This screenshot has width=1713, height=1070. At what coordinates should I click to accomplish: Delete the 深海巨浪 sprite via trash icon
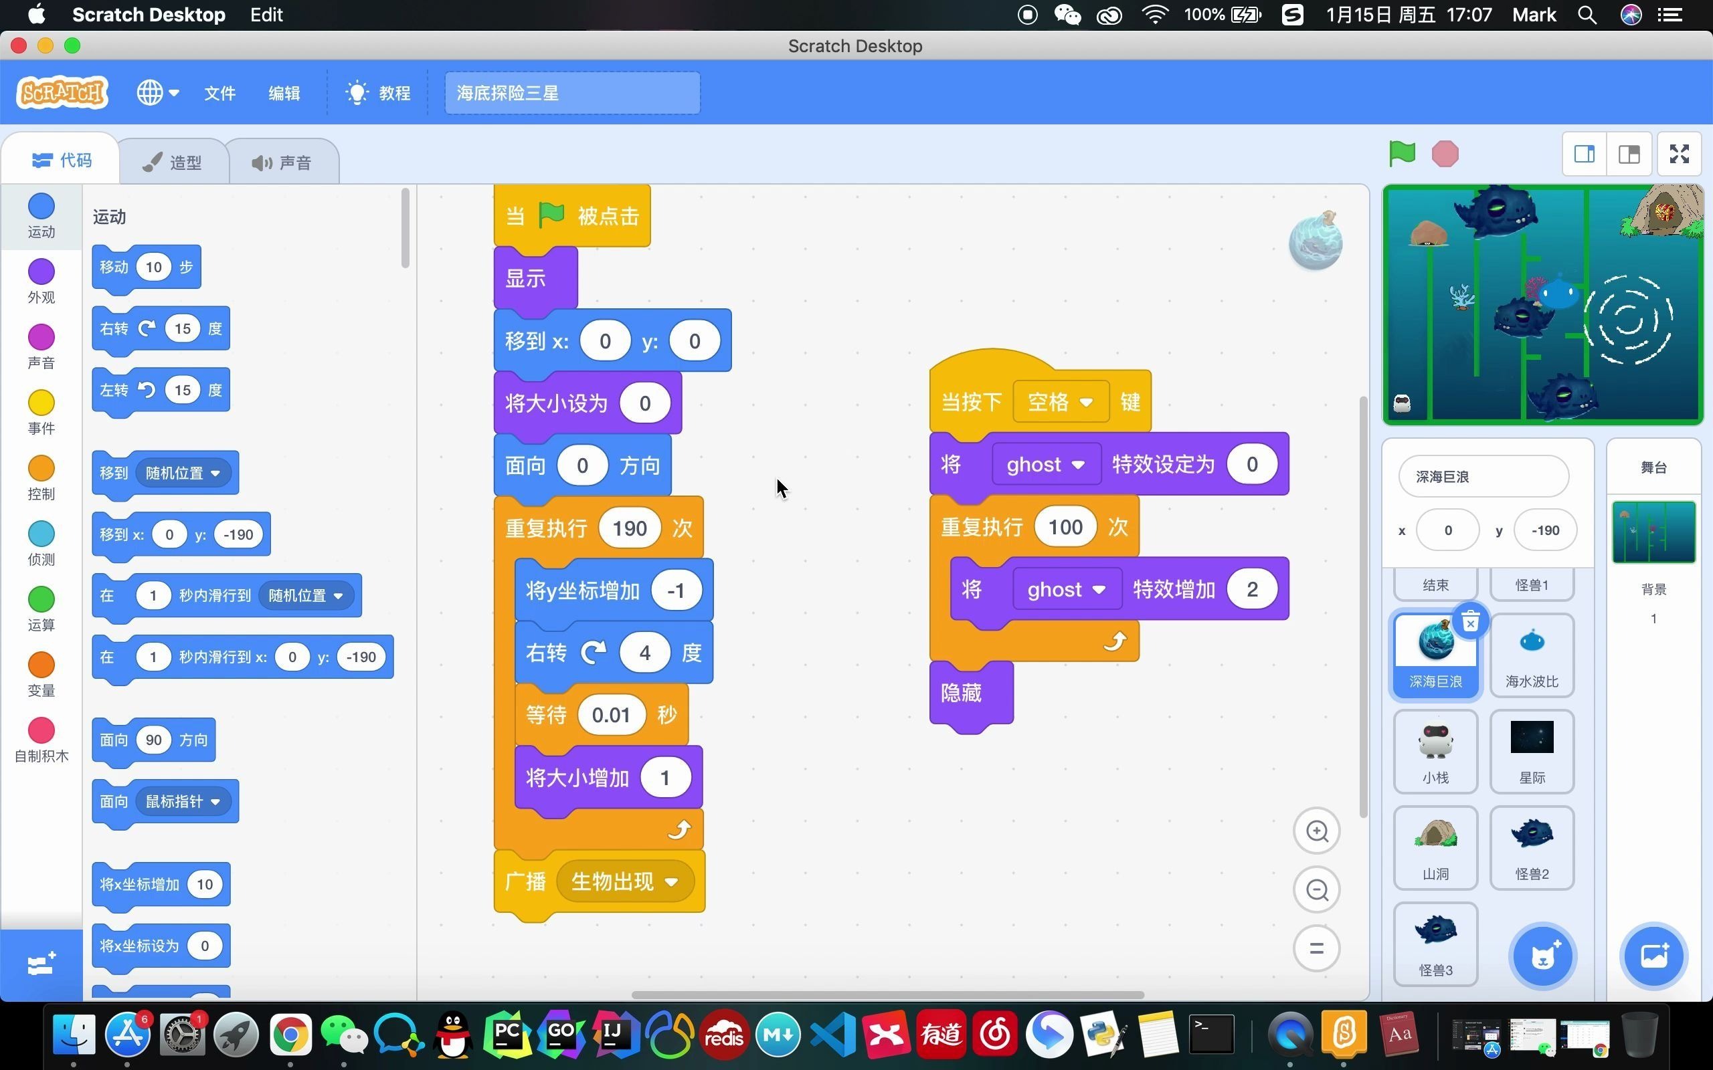point(1470,623)
